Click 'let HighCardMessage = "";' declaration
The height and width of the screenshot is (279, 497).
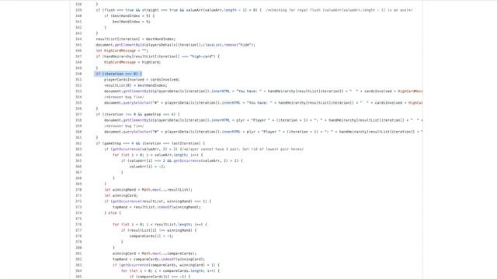[x=122, y=50]
